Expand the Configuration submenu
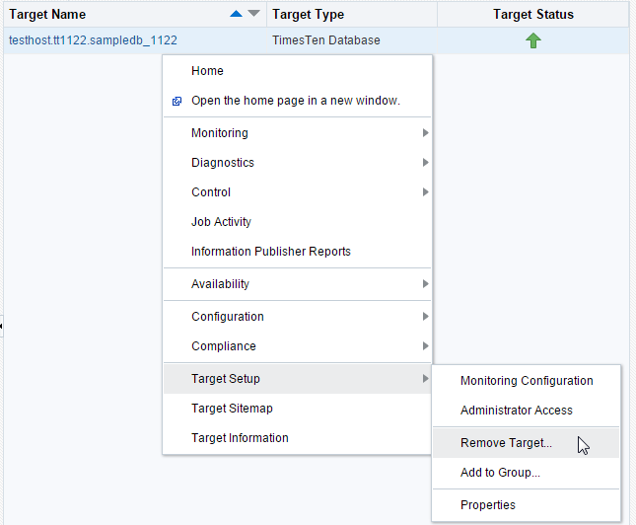The height and width of the screenshot is (525, 636). pos(298,317)
